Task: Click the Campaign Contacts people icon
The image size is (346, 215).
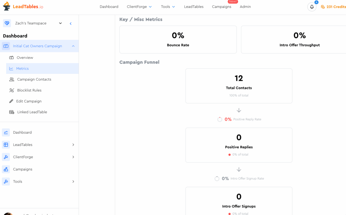Action: [x=11, y=80]
